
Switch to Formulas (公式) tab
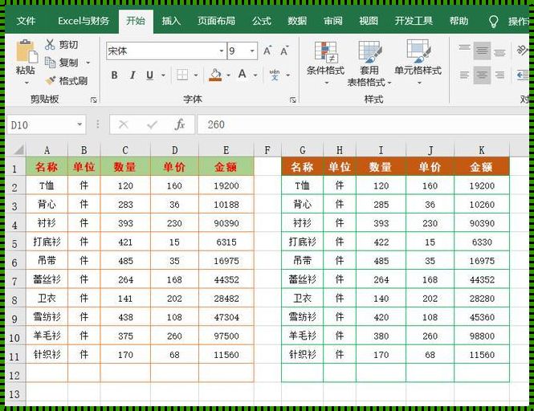tap(262, 21)
